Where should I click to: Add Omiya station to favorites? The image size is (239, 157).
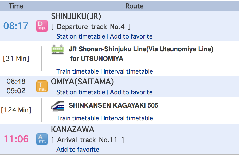[x=131, y=92]
